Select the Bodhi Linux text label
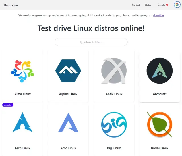The height and width of the screenshot is (156, 182). pos(160,148)
